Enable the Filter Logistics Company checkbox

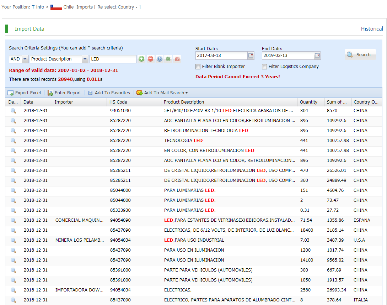pyautogui.click(x=264, y=67)
